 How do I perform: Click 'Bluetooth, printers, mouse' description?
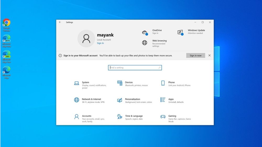click(136, 85)
